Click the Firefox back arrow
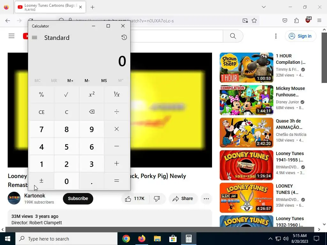The height and width of the screenshot is (245, 327). click(x=8, y=20)
